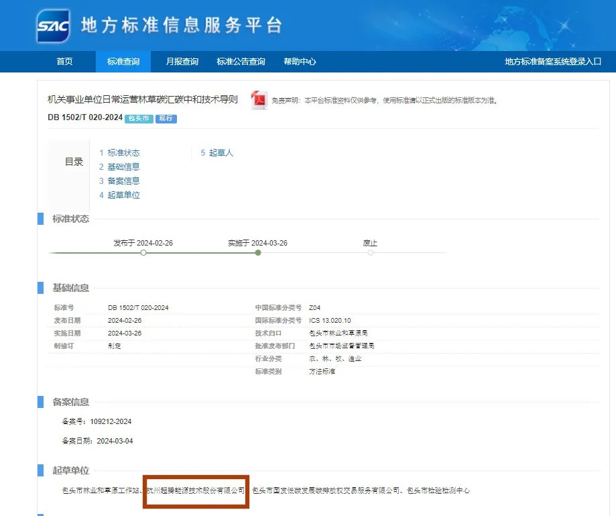Jump to 5 起草人 in contents
Image resolution: width=616 pixels, height=516 pixels.
coord(217,152)
